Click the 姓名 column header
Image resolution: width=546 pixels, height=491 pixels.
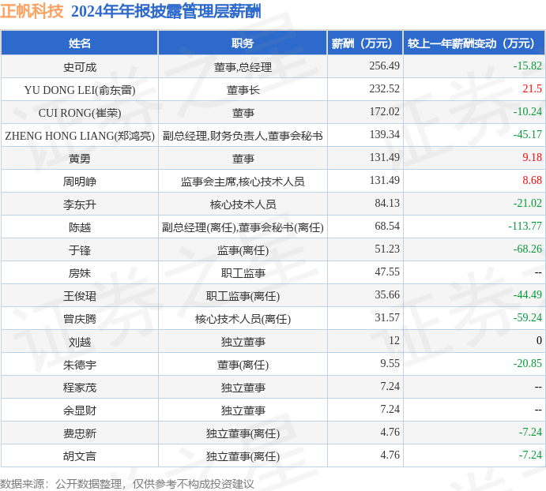pyautogui.click(x=80, y=43)
